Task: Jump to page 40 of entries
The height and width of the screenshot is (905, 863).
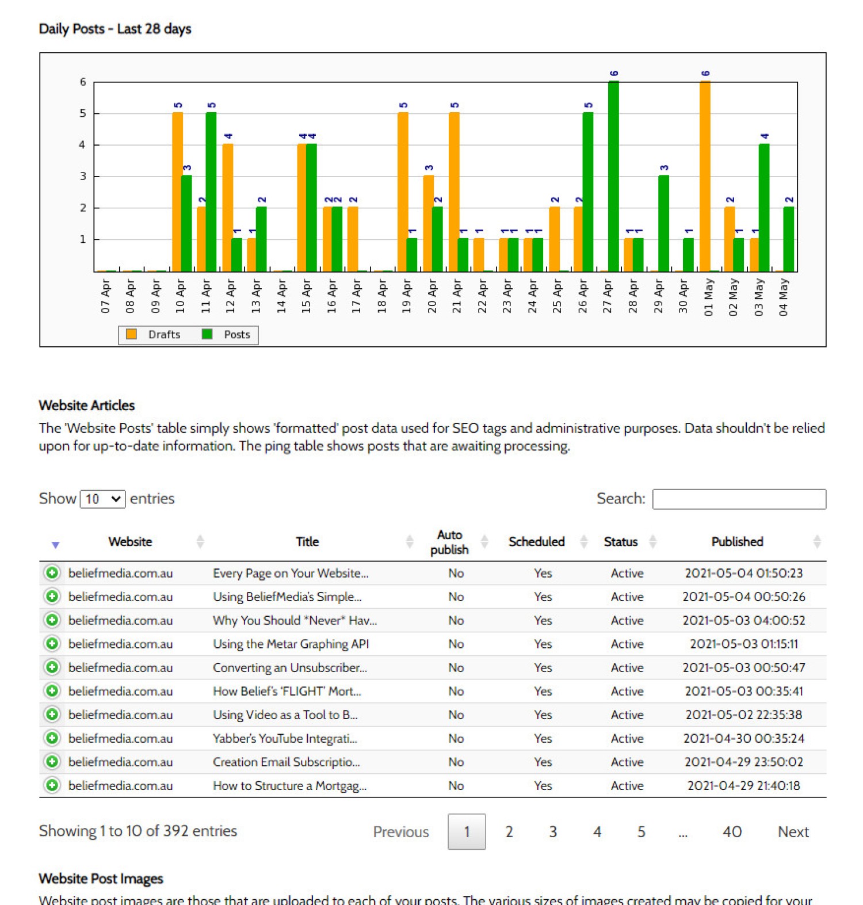Action: [x=732, y=832]
